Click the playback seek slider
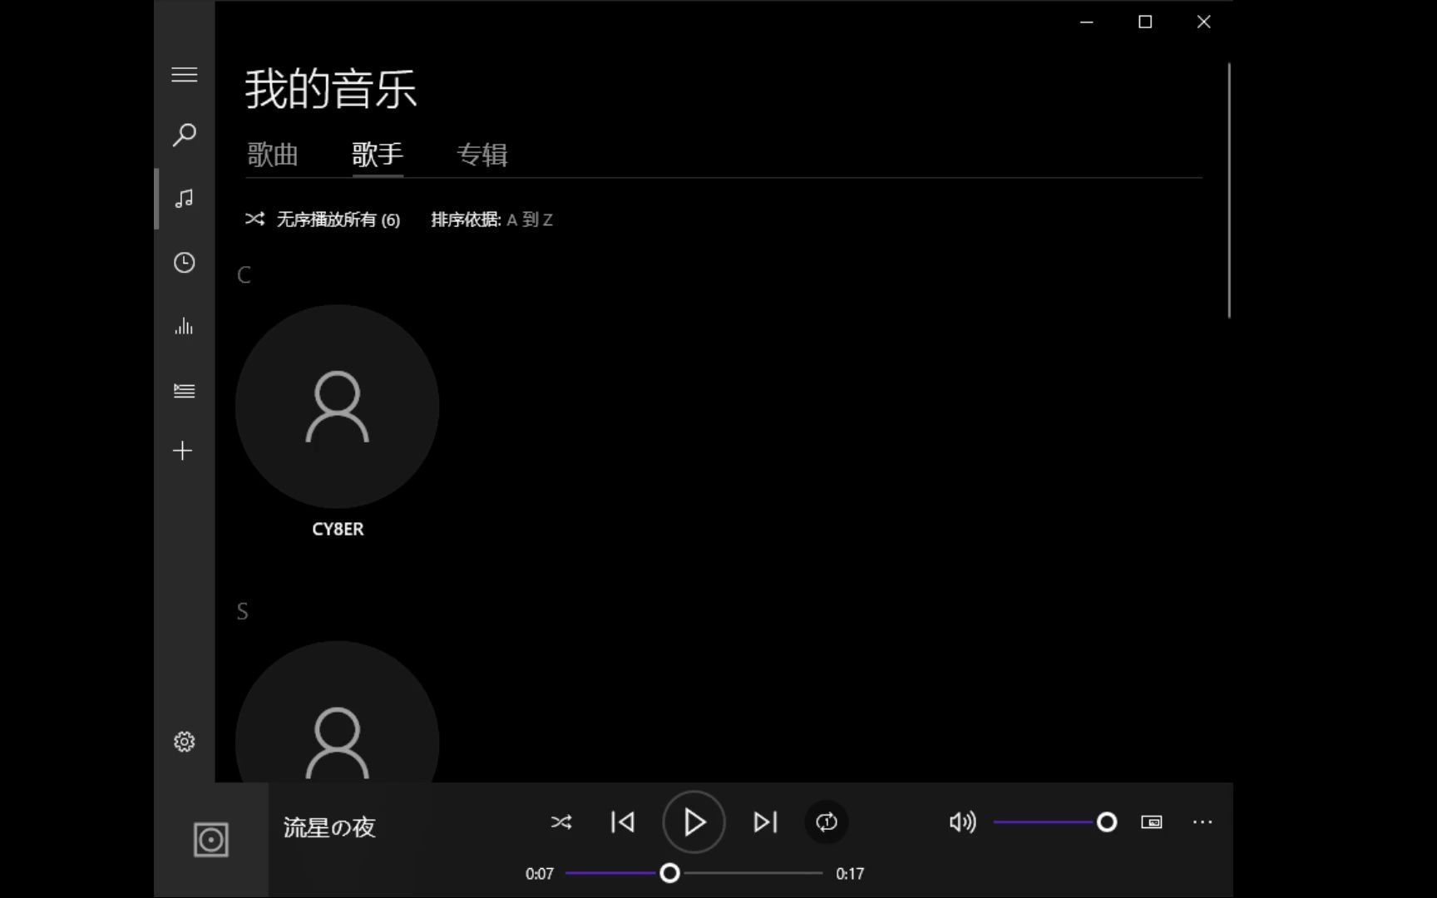This screenshot has height=898, width=1437. click(x=694, y=873)
